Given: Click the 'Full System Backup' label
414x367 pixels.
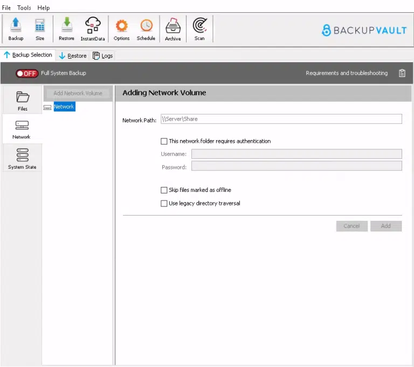Looking at the screenshot, I should tap(64, 73).
